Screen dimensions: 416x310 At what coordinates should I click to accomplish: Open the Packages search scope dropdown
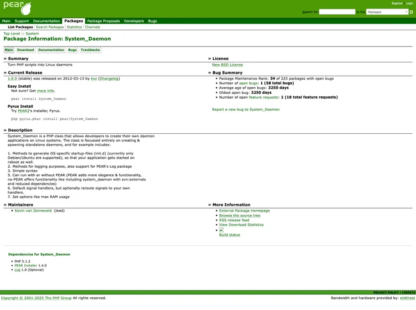pos(387,12)
